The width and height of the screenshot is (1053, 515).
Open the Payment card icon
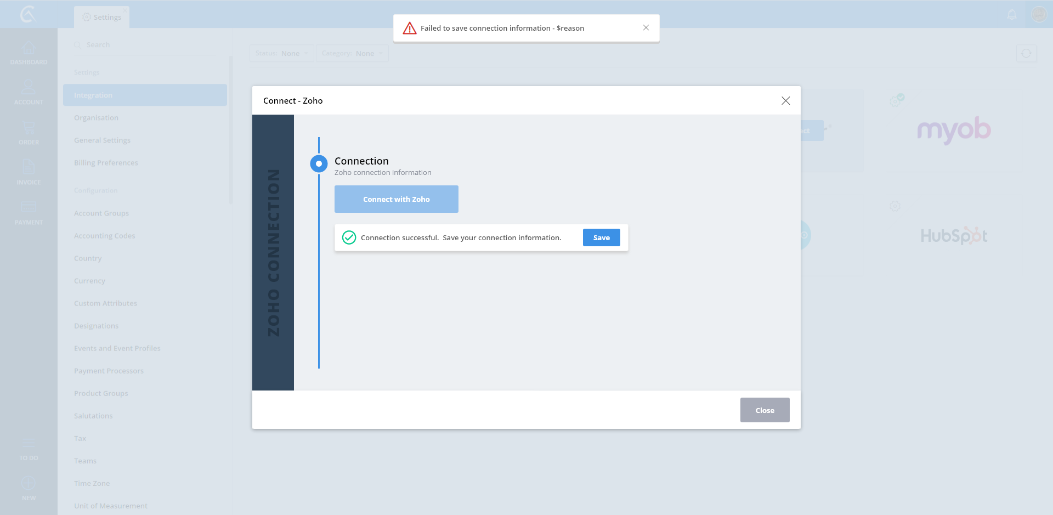tap(29, 208)
